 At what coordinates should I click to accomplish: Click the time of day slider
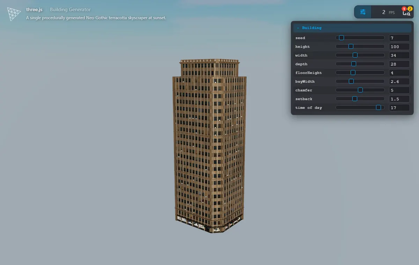[x=360, y=107]
